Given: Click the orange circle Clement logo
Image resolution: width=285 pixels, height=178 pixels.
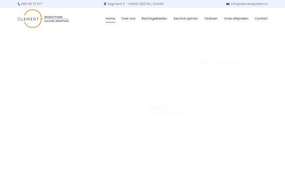Looking at the screenshot, I should point(33,19).
